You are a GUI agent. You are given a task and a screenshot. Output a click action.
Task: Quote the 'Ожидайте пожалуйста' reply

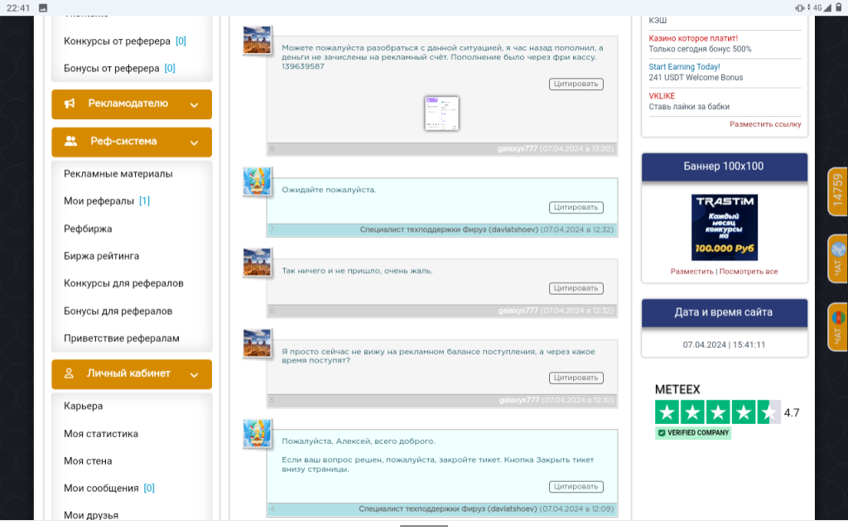tap(576, 207)
